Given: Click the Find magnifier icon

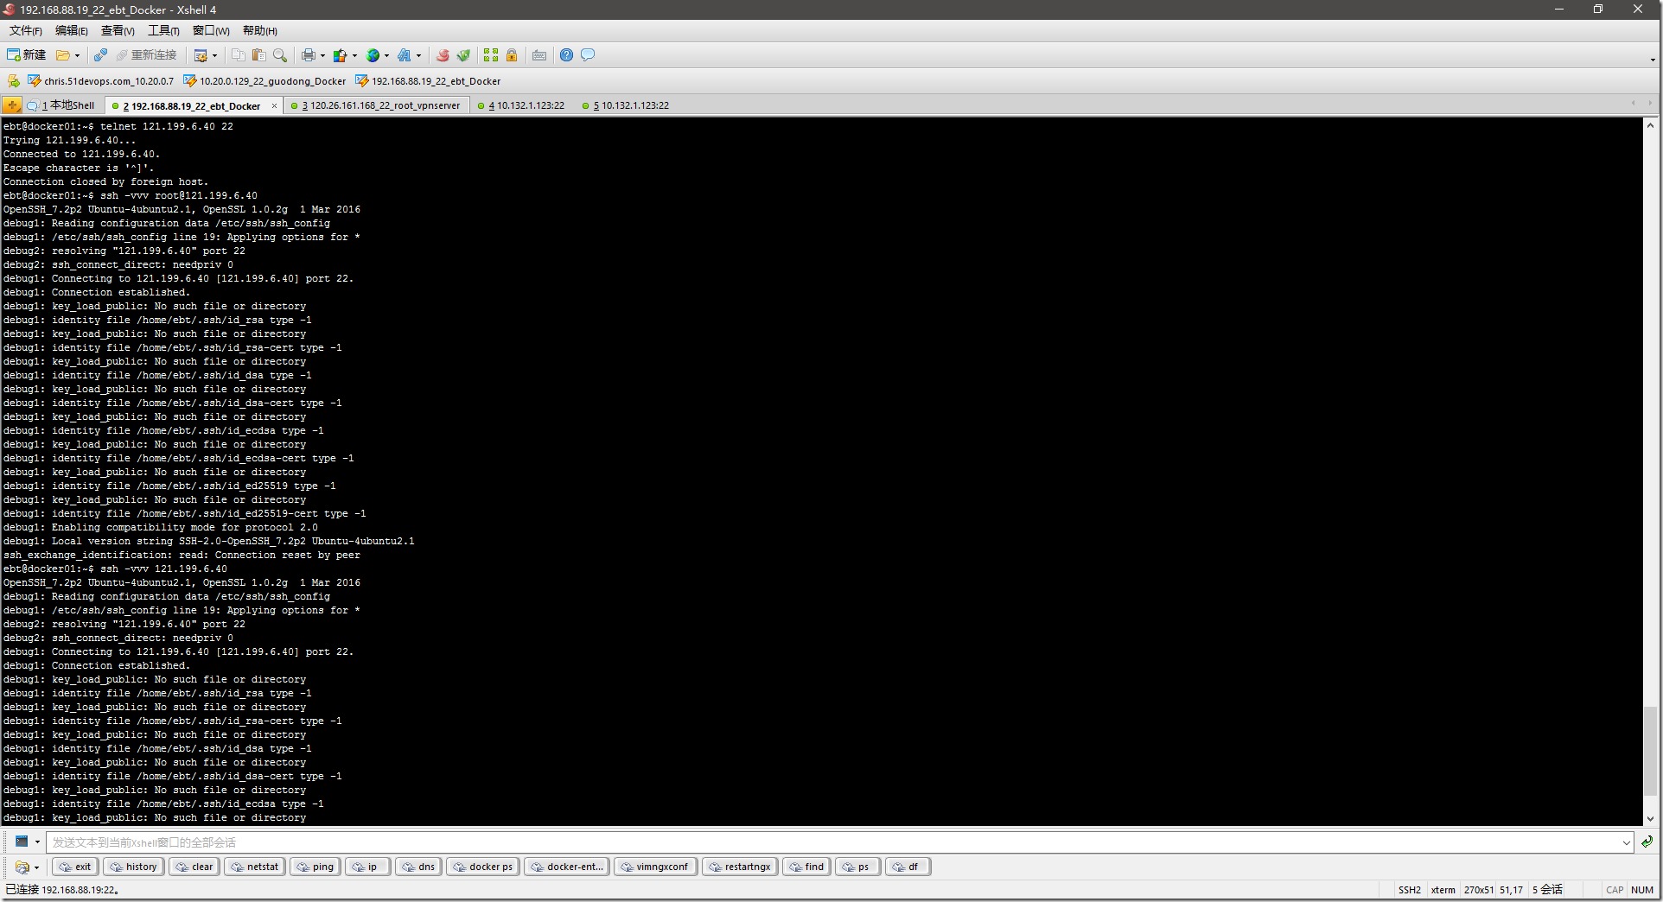Looking at the screenshot, I should [279, 55].
